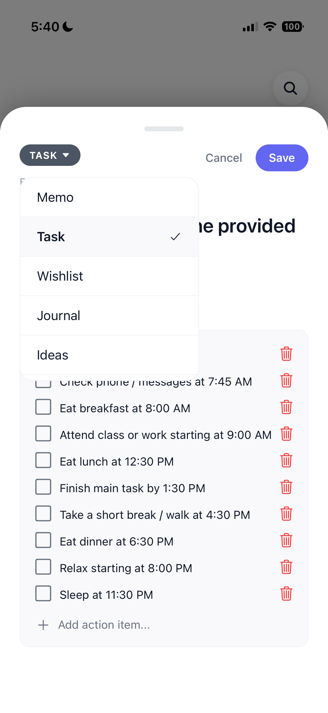Select Wishlist in the type list

[x=109, y=276]
